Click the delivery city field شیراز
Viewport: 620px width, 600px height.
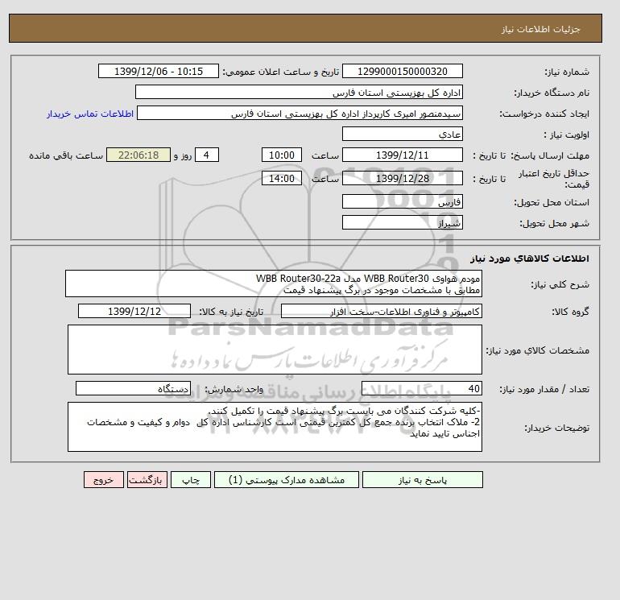pyautogui.click(x=402, y=222)
